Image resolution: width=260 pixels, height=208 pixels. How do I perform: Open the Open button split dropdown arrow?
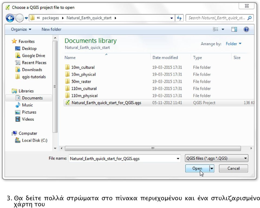[x=212, y=169]
